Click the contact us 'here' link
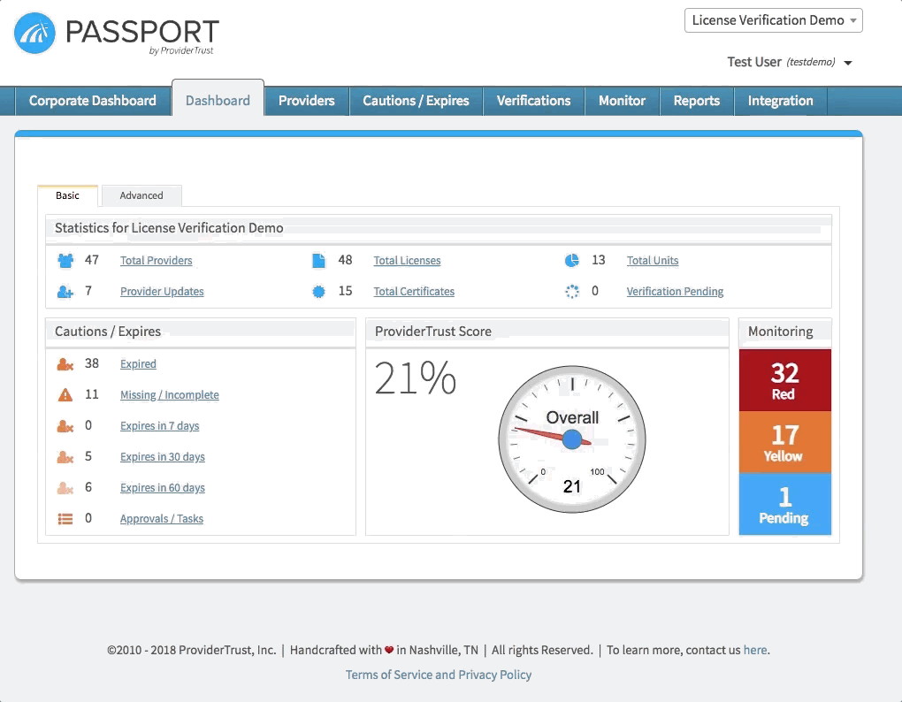Image resolution: width=902 pixels, height=702 pixels. point(754,650)
